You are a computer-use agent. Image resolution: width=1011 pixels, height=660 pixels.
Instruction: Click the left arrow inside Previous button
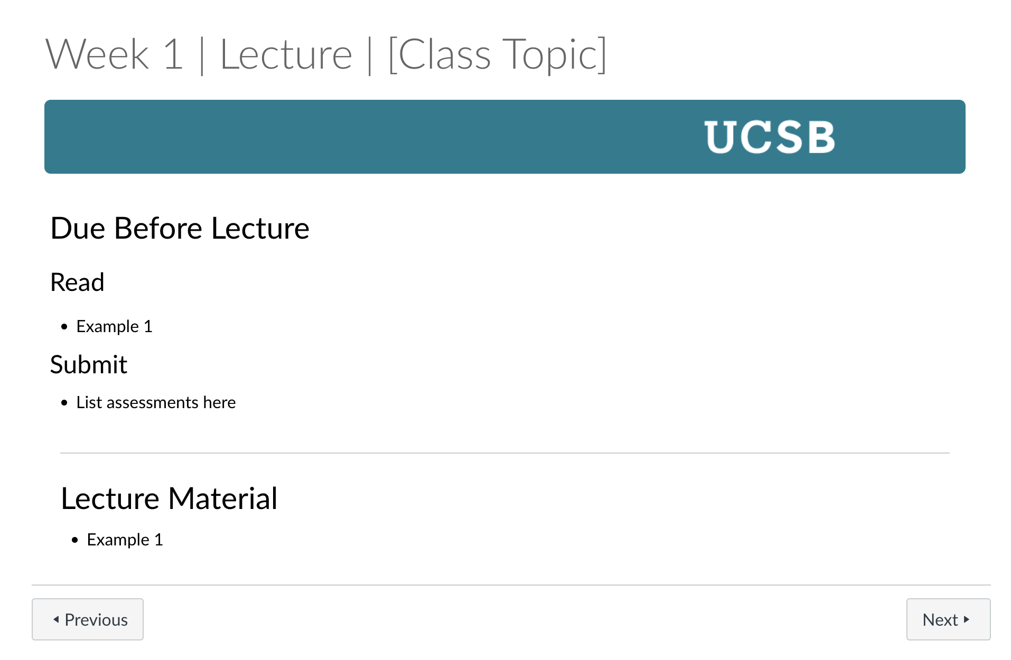(x=57, y=619)
